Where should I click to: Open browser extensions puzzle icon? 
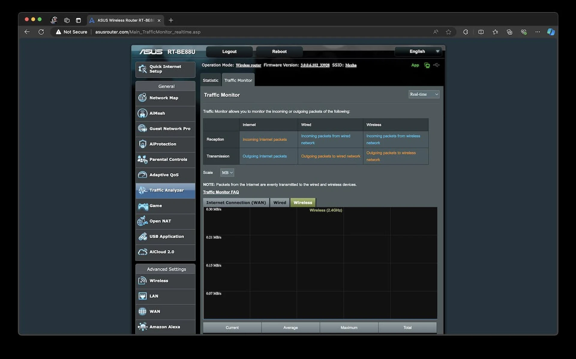coord(466,32)
